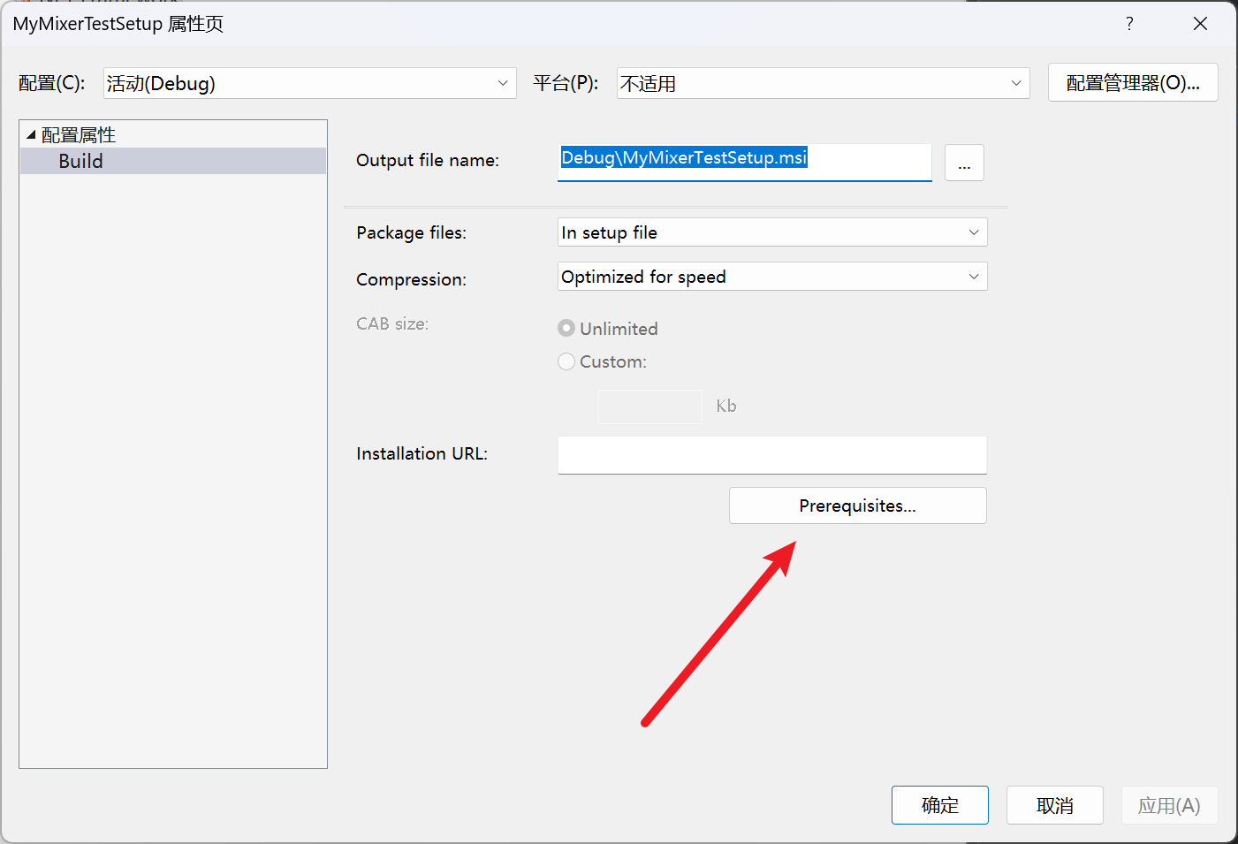Viewport: 1238px width, 844px height.
Task: Open 配置管理器(O) configuration manager
Action: pos(1133,82)
